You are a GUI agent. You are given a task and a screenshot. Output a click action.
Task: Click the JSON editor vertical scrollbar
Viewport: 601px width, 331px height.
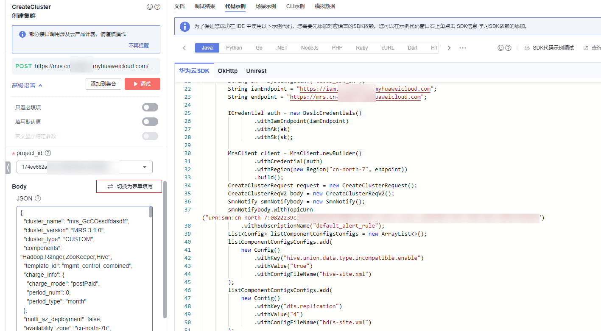coord(150,212)
